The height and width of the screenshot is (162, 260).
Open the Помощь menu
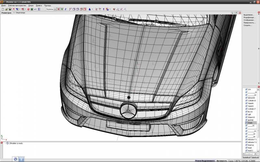[x=47, y=6]
